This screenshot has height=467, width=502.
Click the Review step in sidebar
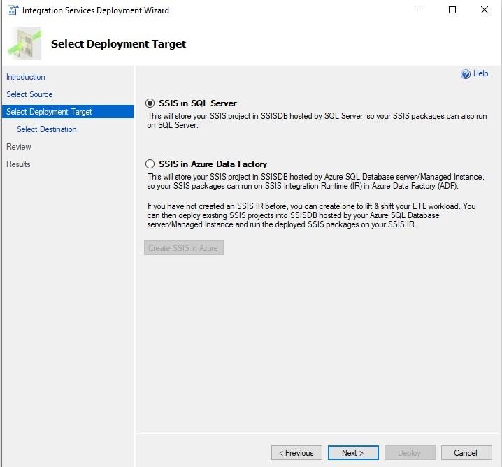tap(19, 147)
